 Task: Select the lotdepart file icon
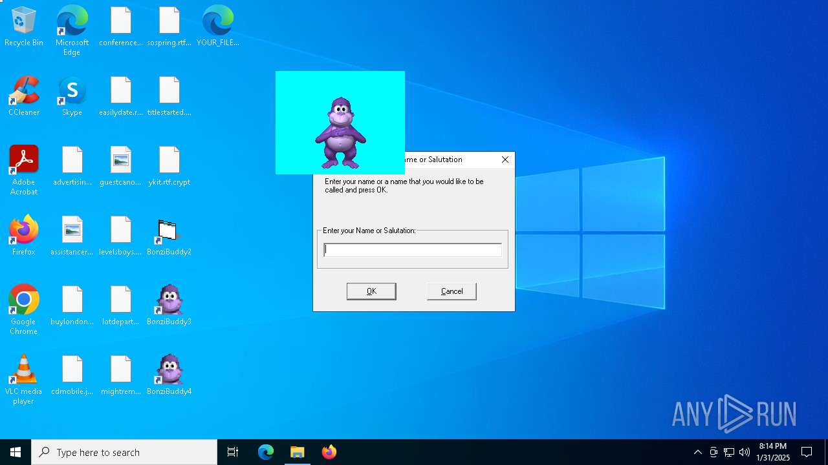tap(121, 306)
